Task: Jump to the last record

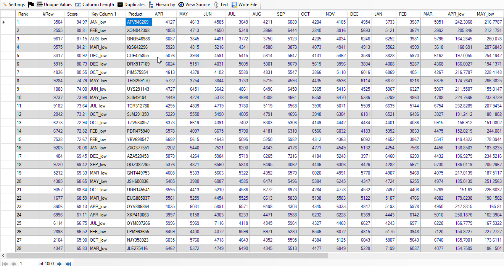Action: coord(68,263)
